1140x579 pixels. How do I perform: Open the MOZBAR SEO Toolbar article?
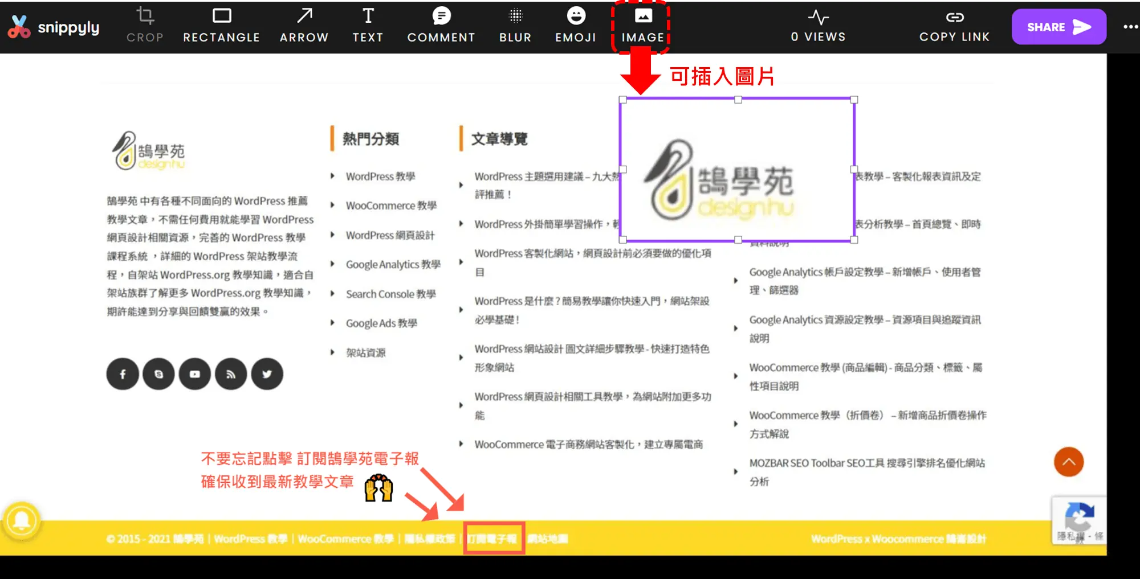867,472
